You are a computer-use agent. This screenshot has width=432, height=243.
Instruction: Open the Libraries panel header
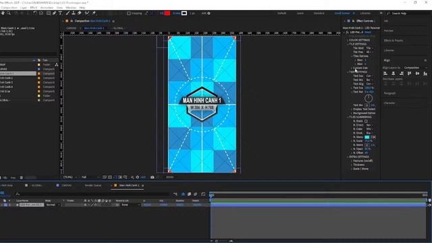(389, 51)
